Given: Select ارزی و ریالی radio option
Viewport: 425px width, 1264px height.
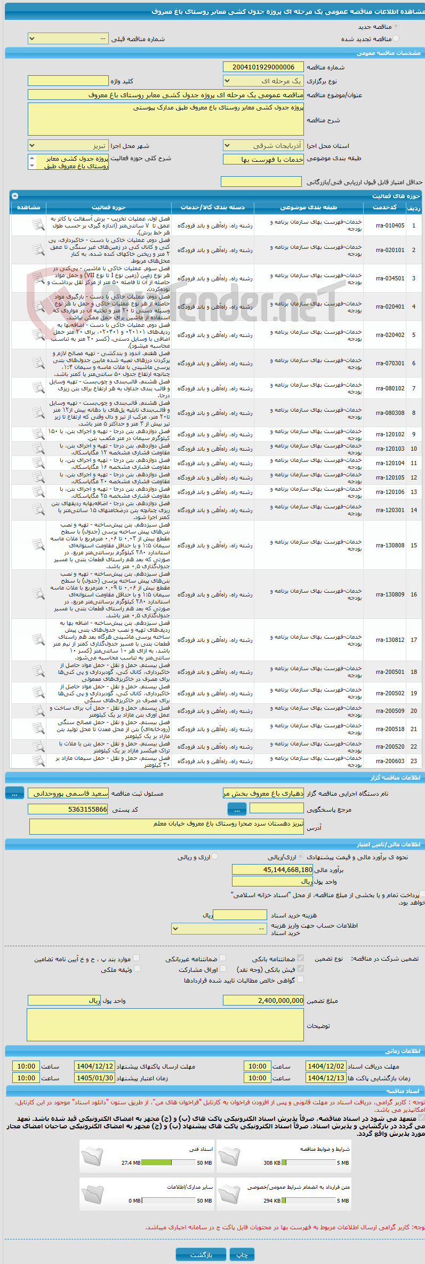Looking at the screenshot, I should (x=215, y=857).
